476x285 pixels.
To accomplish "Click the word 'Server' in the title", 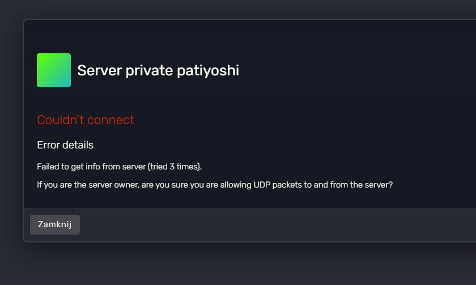I will click(x=96, y=71).
